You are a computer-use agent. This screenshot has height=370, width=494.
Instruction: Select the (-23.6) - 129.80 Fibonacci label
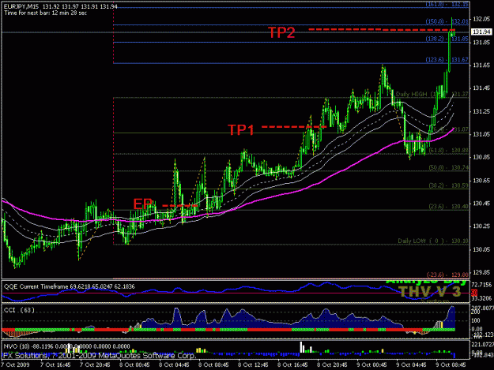447,275
